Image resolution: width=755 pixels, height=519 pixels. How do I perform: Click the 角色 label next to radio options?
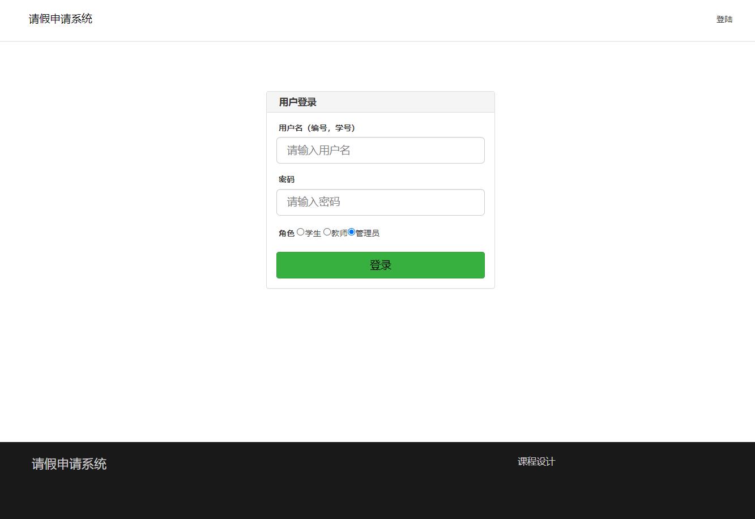pos(285,233)
